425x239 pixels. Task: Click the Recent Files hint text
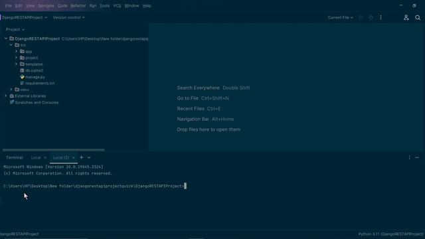point(191,109)
